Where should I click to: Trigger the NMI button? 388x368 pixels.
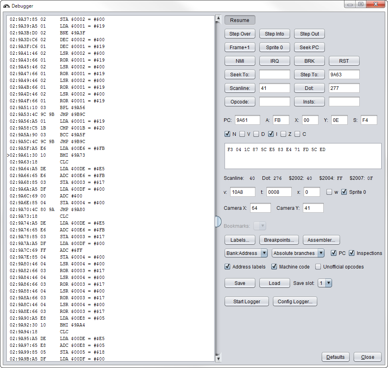pos(240,61)
